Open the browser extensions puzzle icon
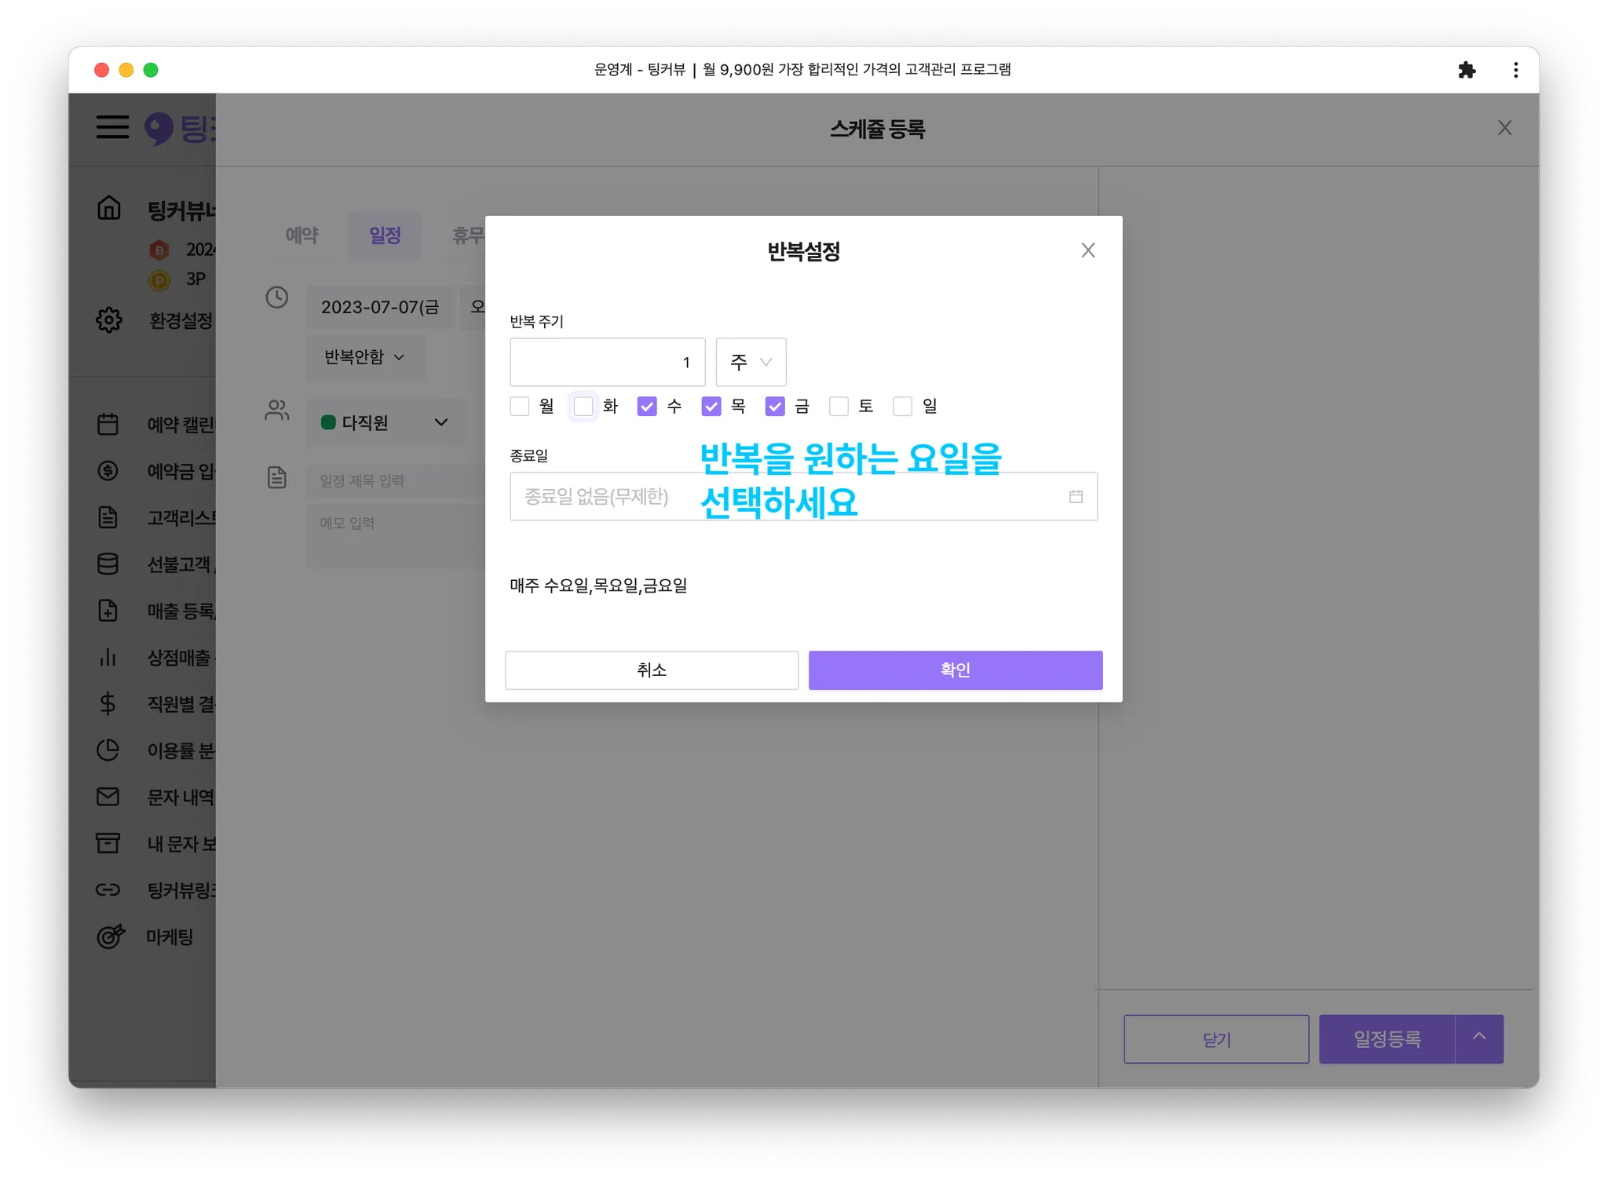Viewport: 1608px width, 1179px height. (1466, 70)
